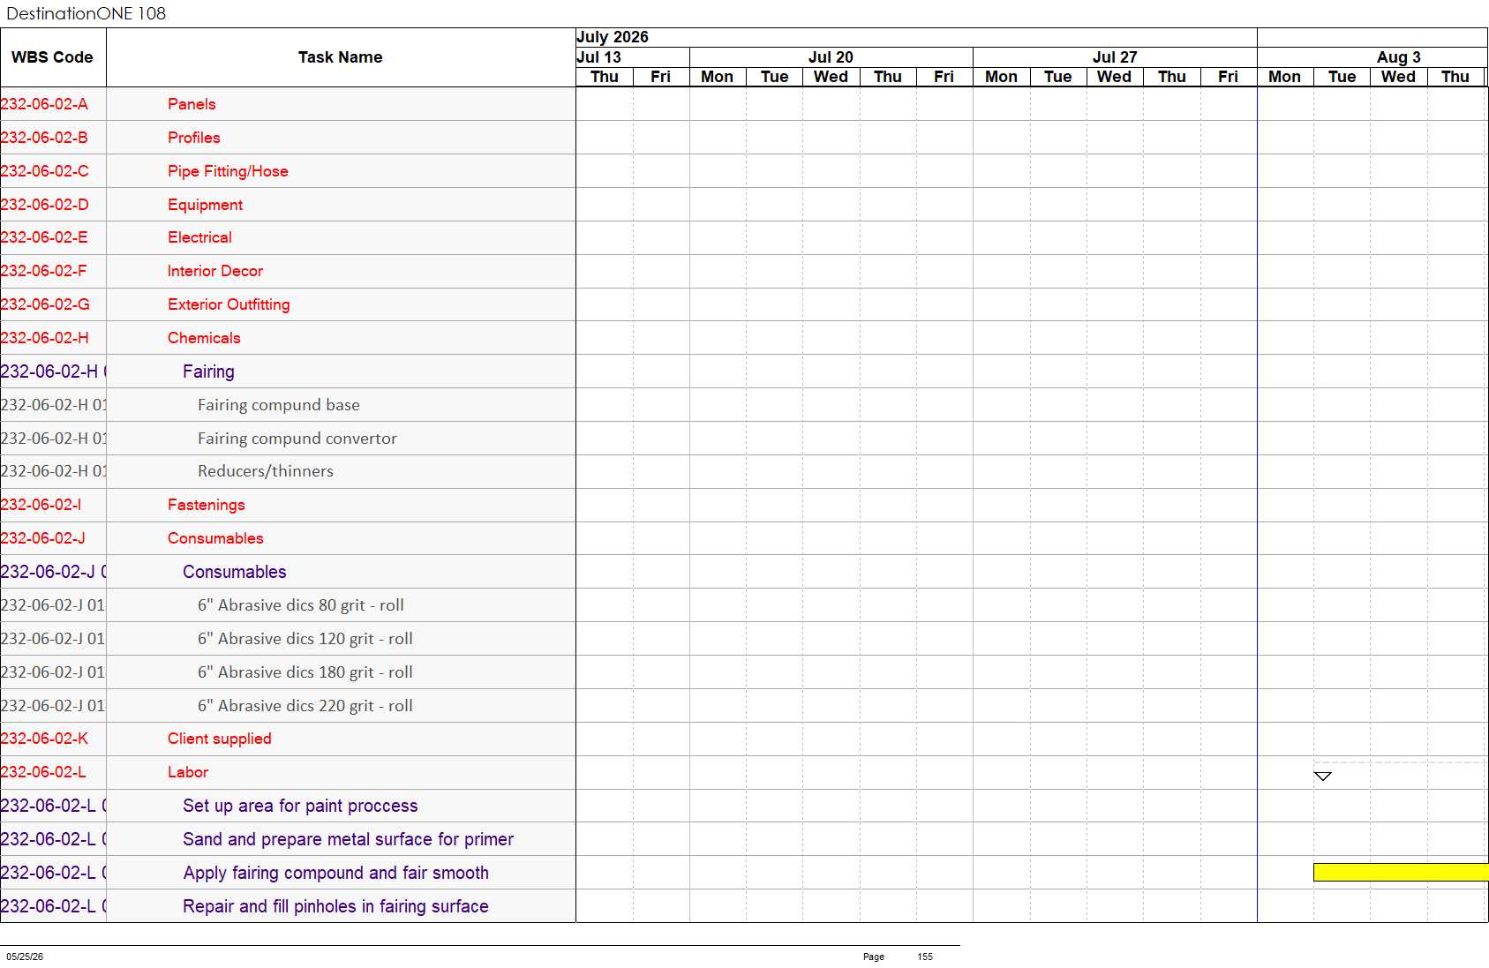Select the WBS Code column header

click(52, 57)
